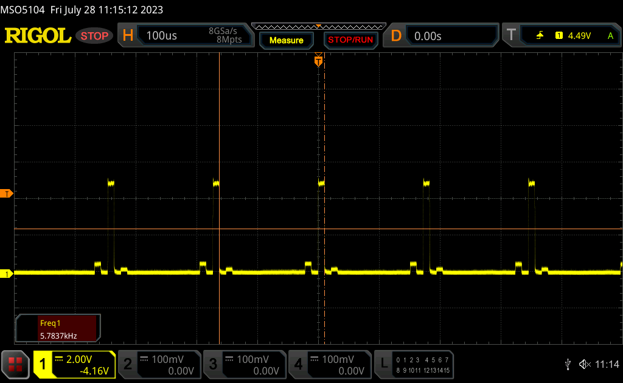This screenshot has height=383, width=623.
Task: Click the 11:14 clock
Action: pyautogui.click(x=607, y=364)
